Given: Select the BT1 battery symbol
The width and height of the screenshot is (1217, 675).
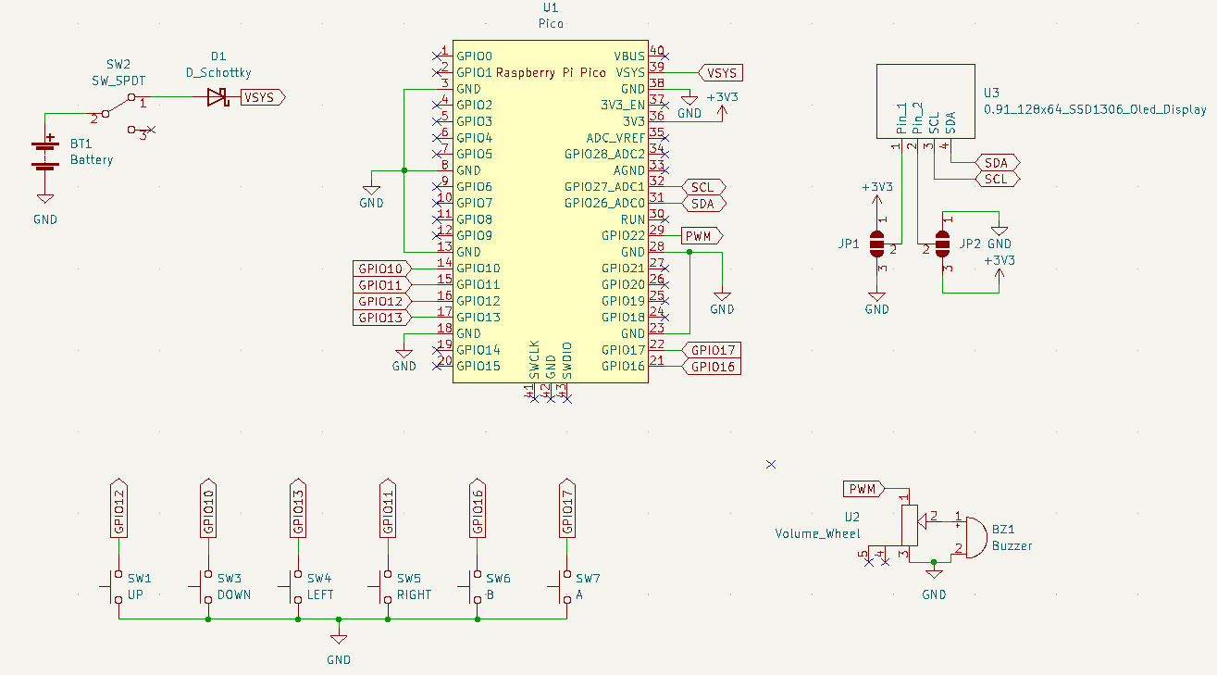Looking at the screenshot, I should pyautogui.click(x=44, y=154).
